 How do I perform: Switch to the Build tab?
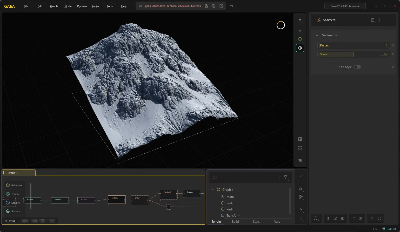click(235, 221)
